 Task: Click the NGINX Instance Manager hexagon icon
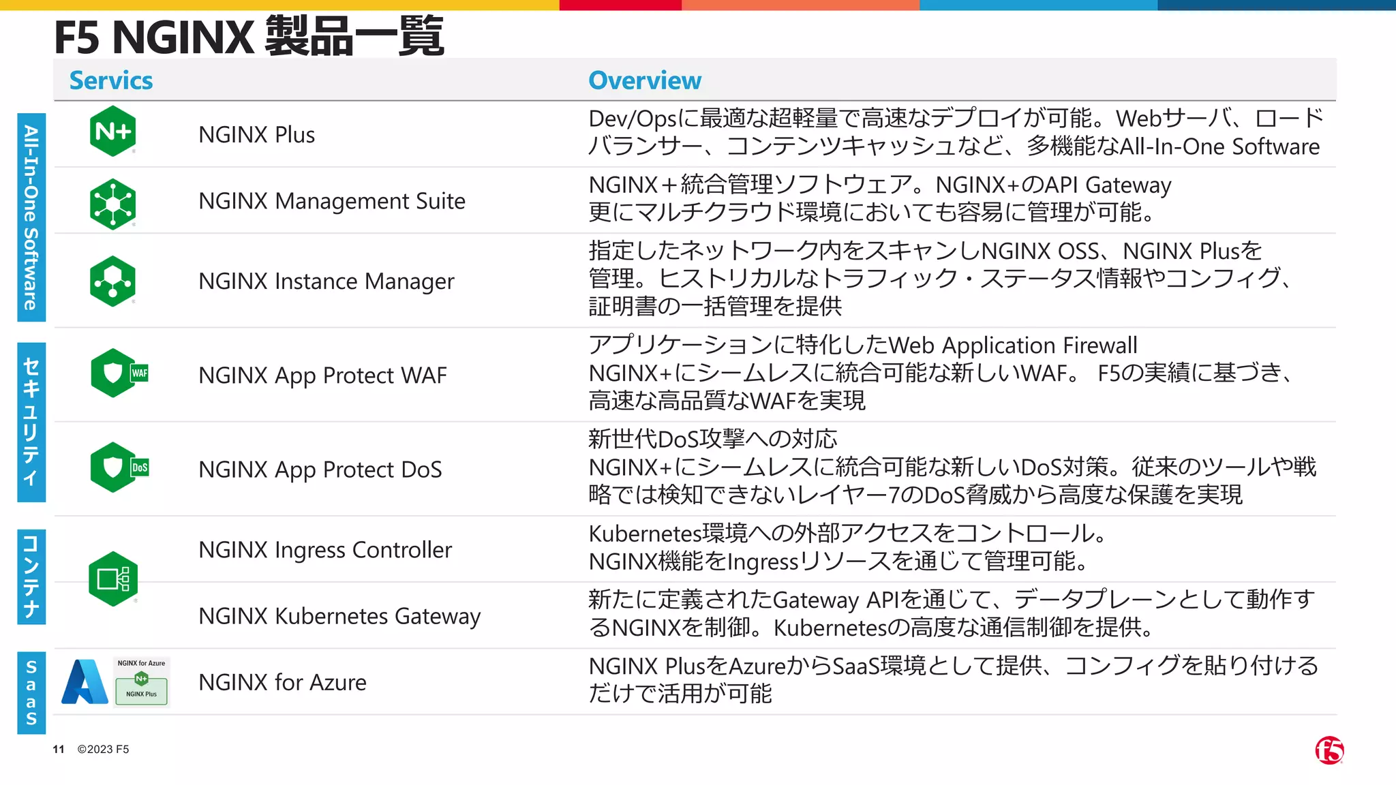tap(112, 281)
